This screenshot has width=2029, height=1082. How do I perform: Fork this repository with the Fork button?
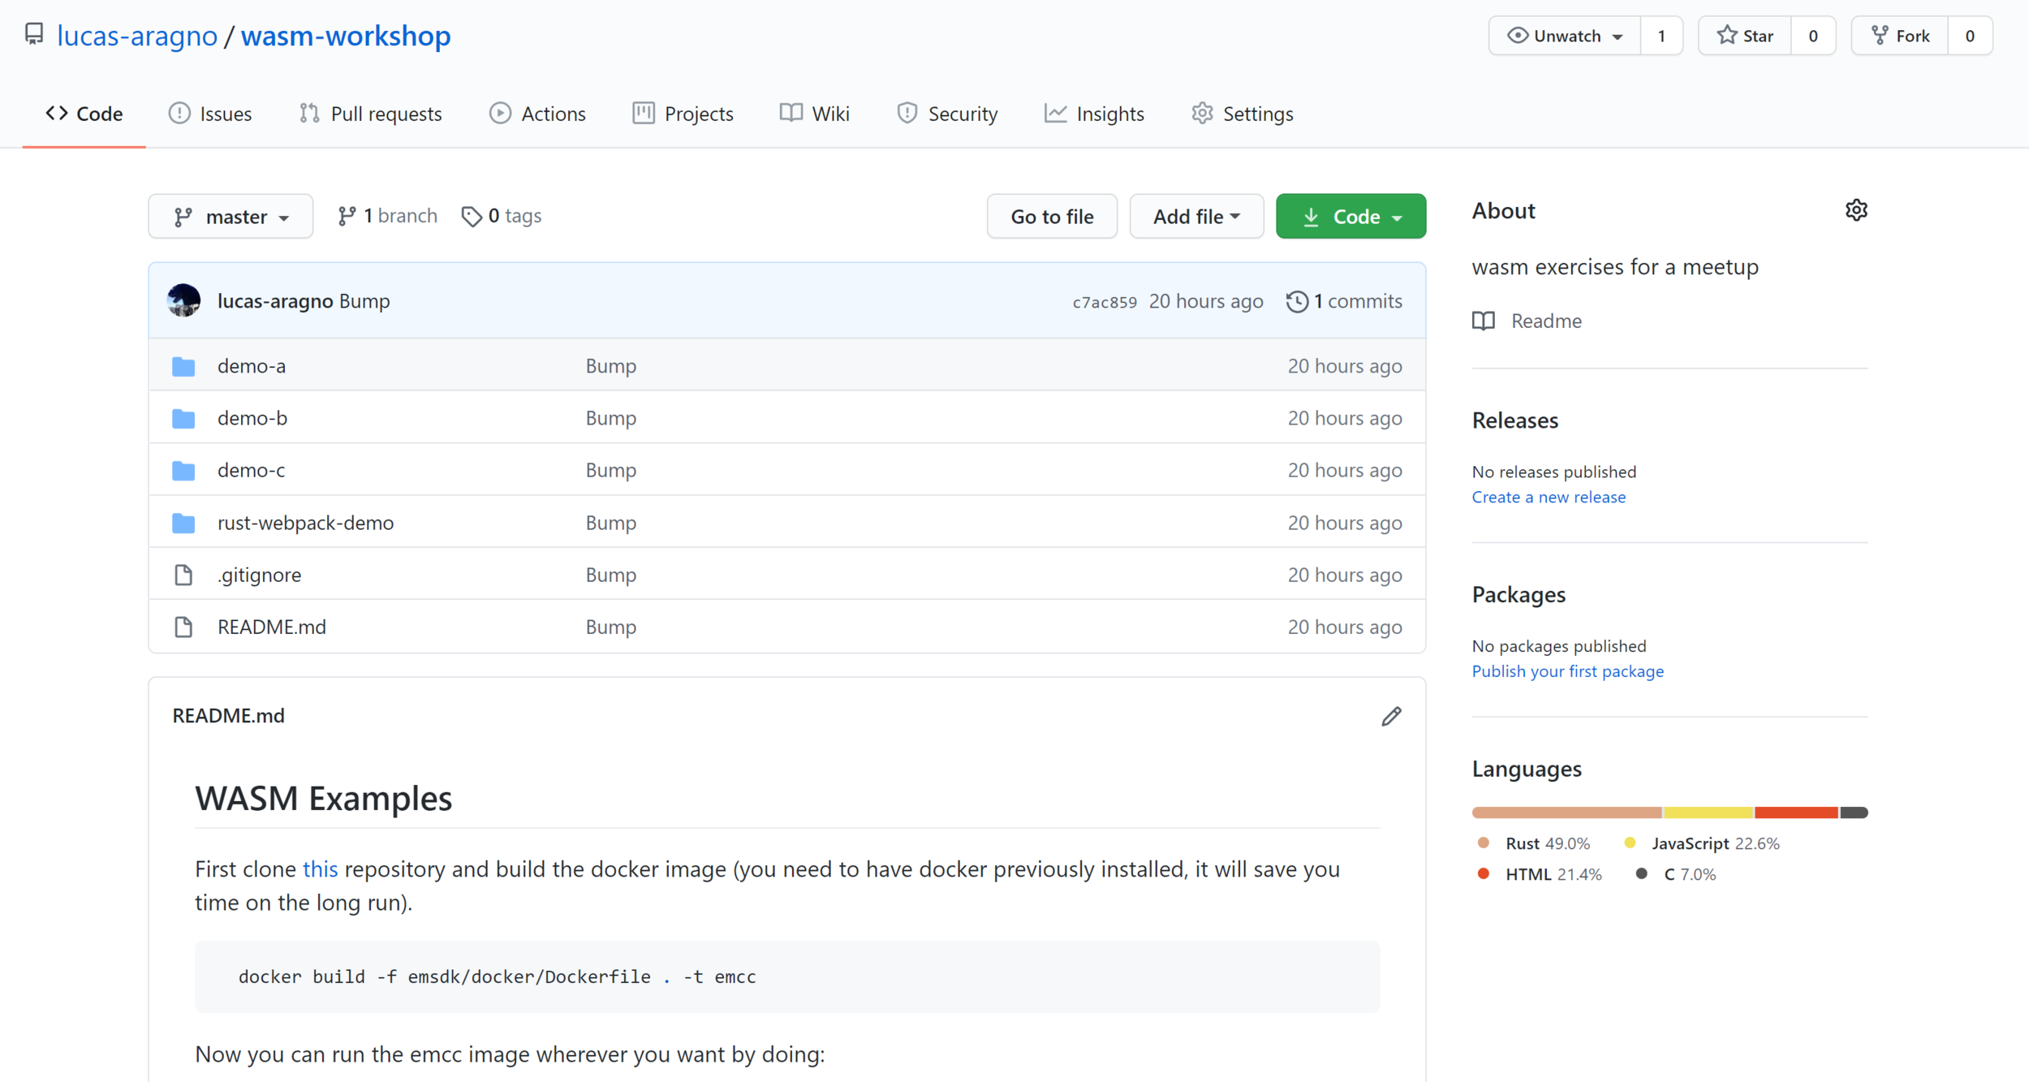click(1899, 36)
